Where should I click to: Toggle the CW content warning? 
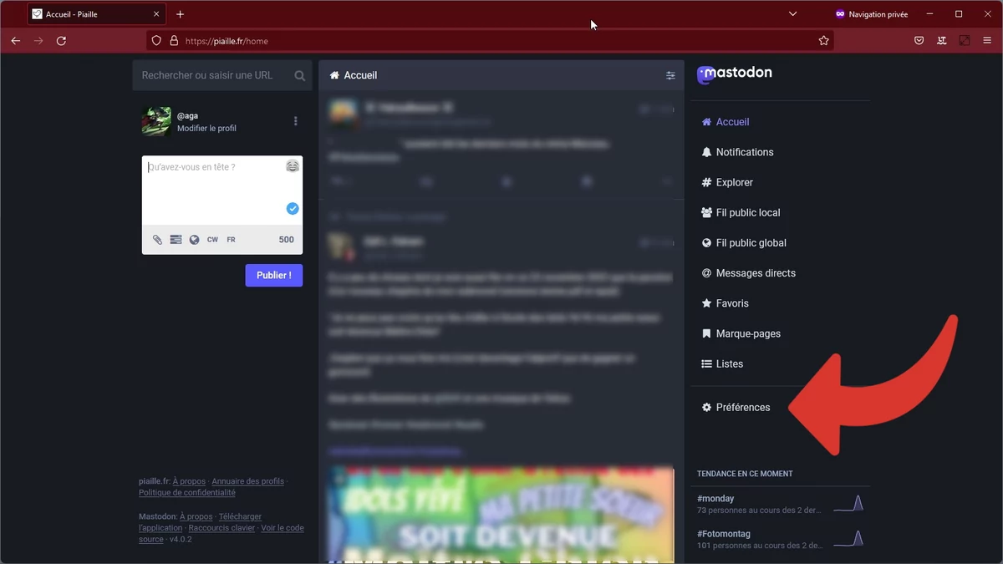click(x=212, y=240)
